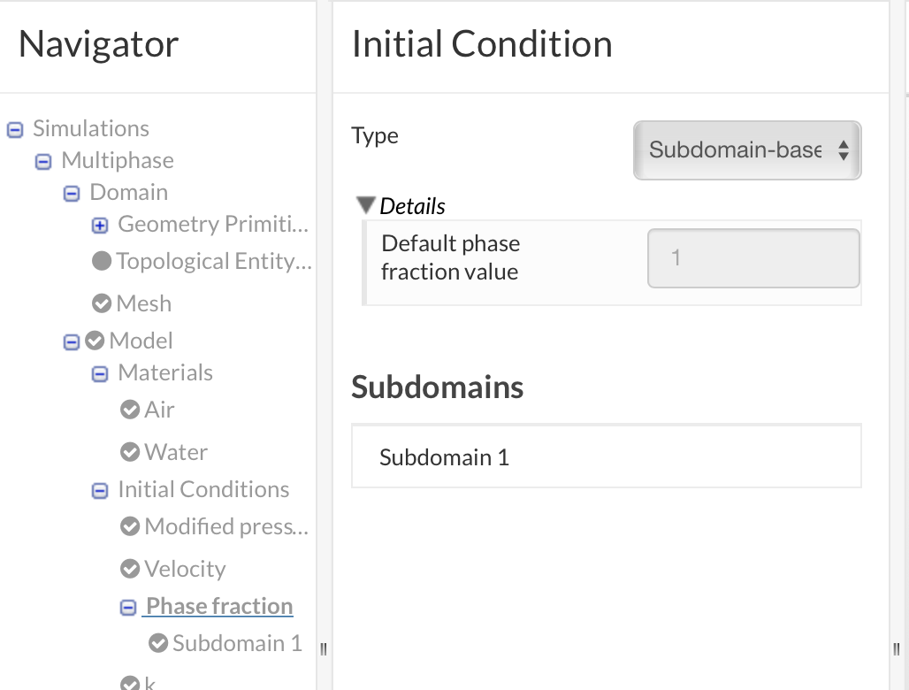
Task: Click the checkmark icon next to Air
Action: point(130,410)
